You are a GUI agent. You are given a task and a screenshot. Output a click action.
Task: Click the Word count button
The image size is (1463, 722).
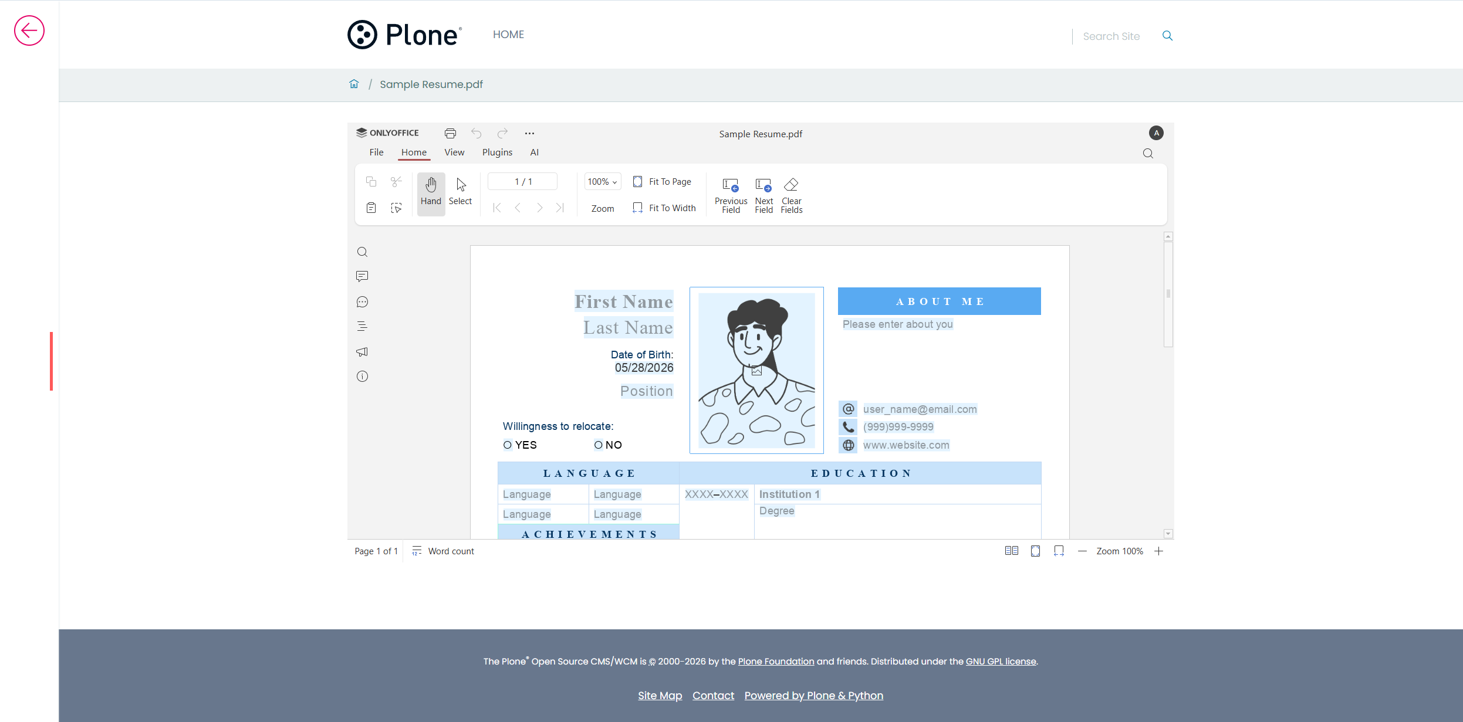point(443,551)
